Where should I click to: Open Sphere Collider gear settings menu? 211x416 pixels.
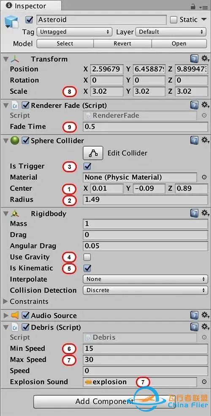click(x=205, y=140)
